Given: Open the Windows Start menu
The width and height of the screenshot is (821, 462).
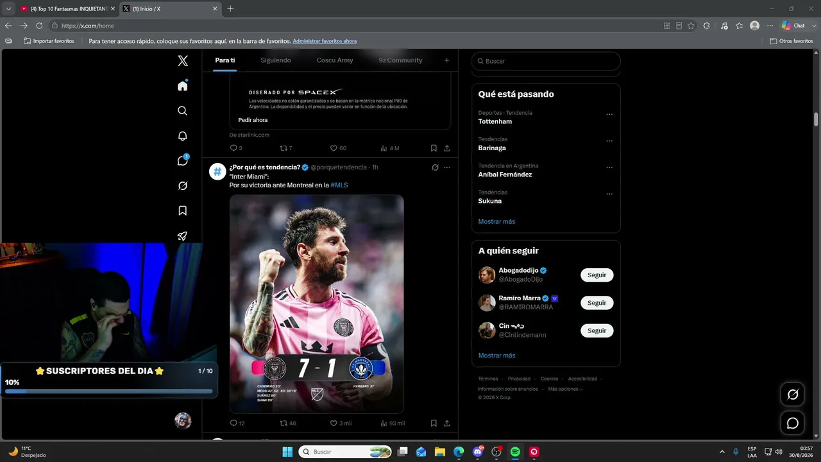Looking at the screenshot, I should pyautogui.click(x=287, y=452).
